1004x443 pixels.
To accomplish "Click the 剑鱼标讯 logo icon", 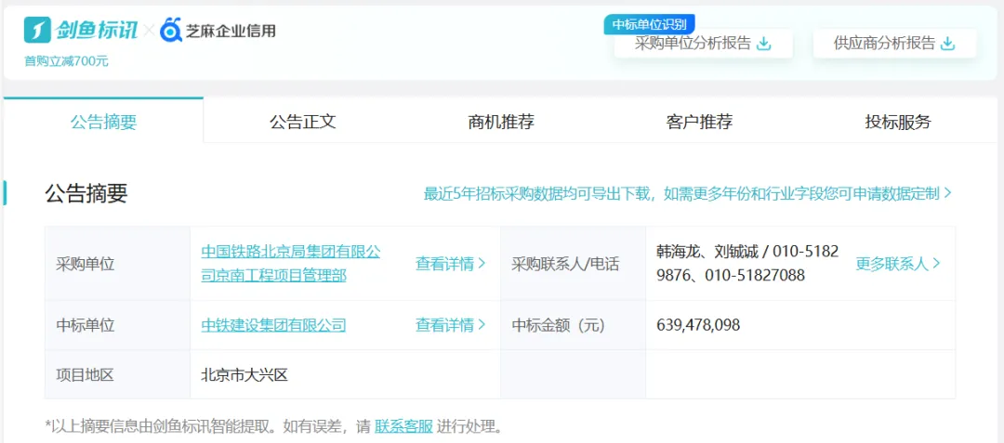I will [x=37, y=30].
